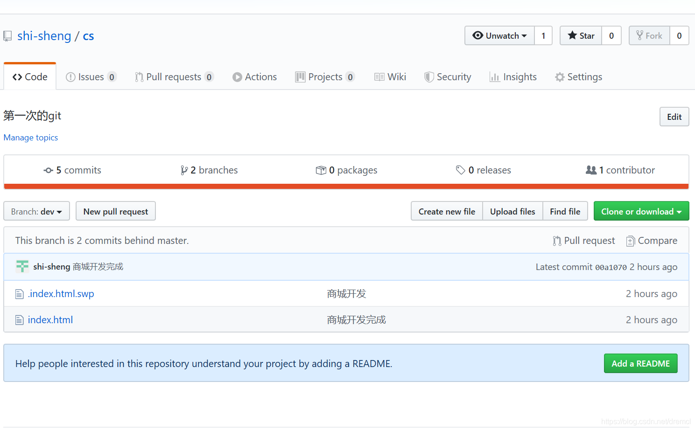
Task: Edit the repository description
Action: (x=674, y=117)
